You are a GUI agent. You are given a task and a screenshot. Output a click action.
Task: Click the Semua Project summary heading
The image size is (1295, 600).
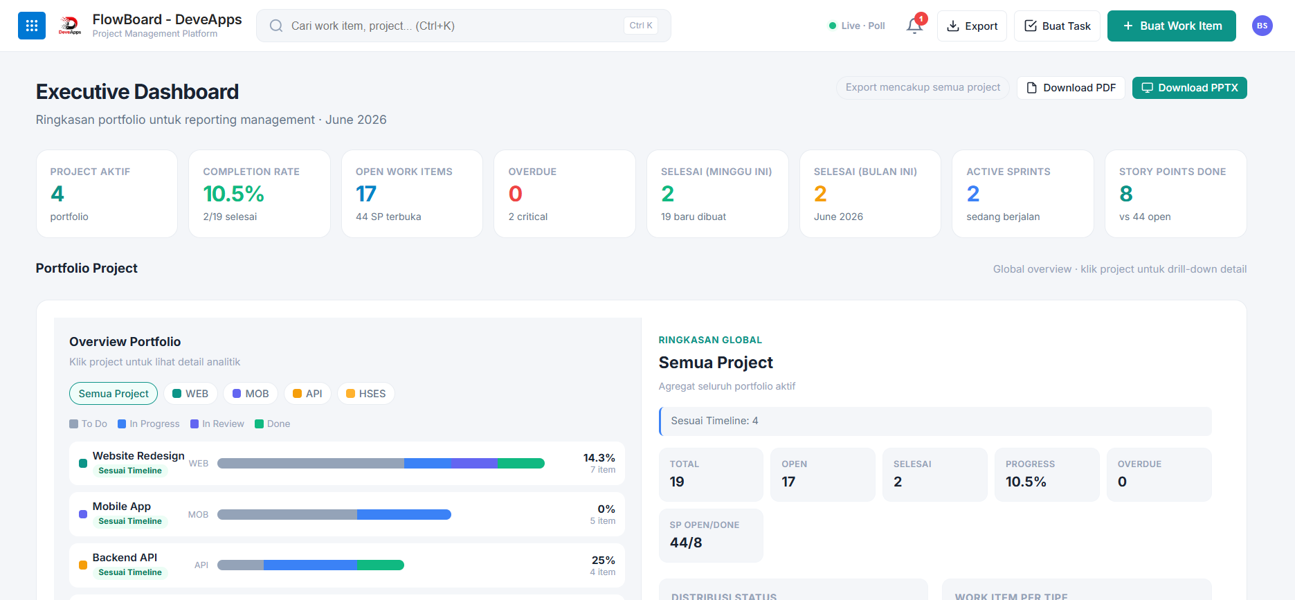click(716, 363)
